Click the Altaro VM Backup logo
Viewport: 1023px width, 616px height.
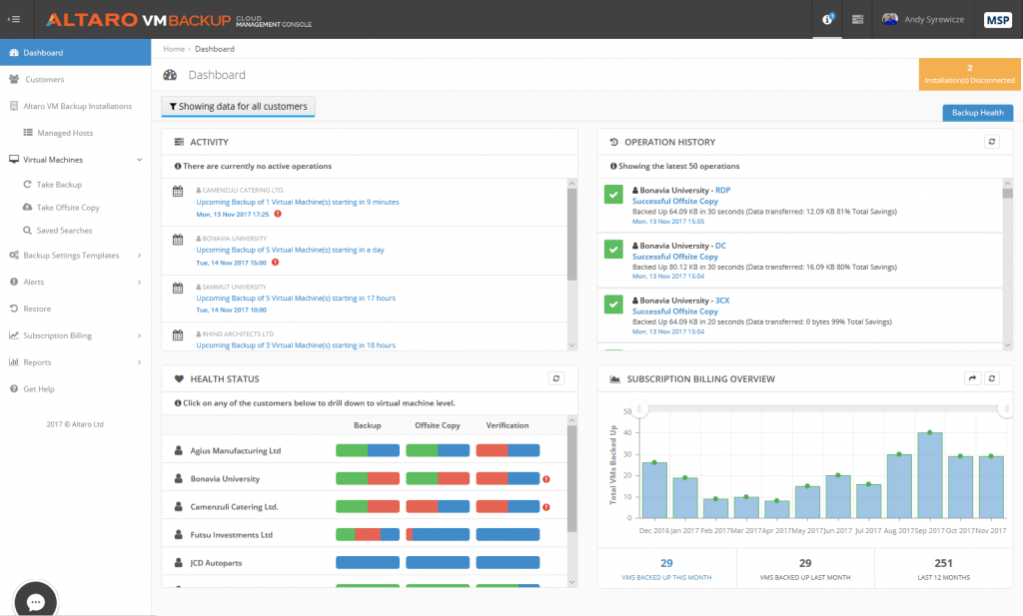click(x=179, y=20)
